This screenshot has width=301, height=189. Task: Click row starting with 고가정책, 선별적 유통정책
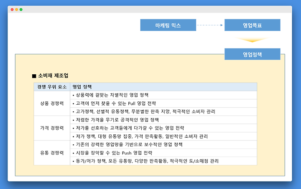click(x=163, y=112)
